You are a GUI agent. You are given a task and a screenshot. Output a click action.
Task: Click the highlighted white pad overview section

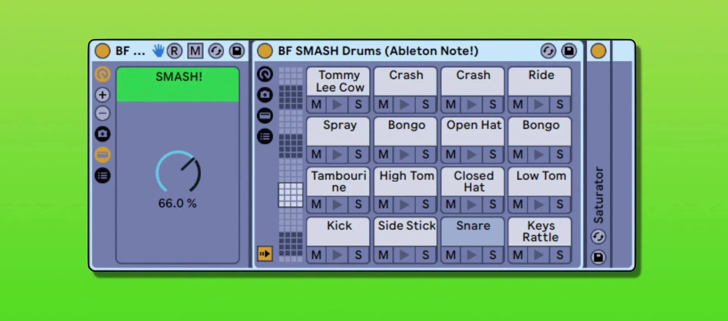coord(291,195)
